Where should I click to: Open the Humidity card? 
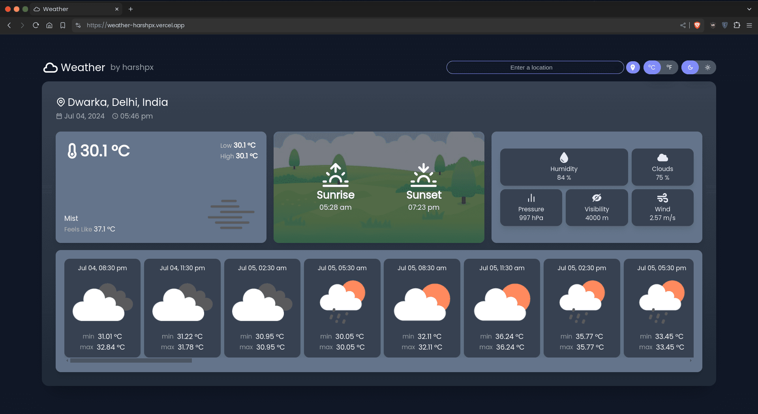[564, 167]
